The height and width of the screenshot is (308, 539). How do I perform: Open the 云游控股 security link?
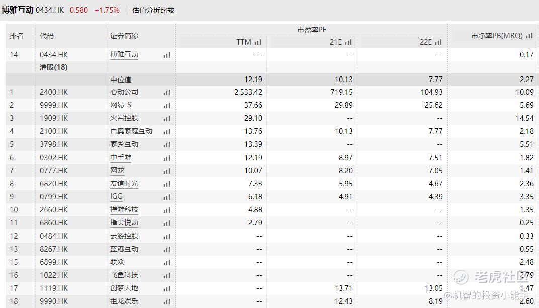(x=124, y=236)
